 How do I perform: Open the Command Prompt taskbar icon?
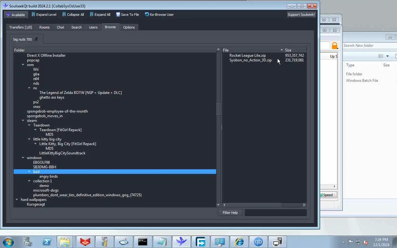click(x=143, y=242)
